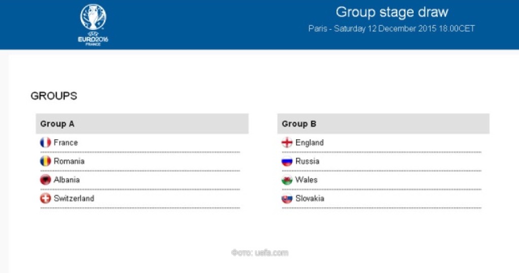Click the UEFA Euro 2016 logo
Screen dimensions: 519x273
pyautogui.click(x=93, y=24)
